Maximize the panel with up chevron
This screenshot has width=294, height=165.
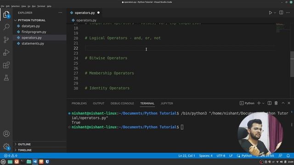283,103
